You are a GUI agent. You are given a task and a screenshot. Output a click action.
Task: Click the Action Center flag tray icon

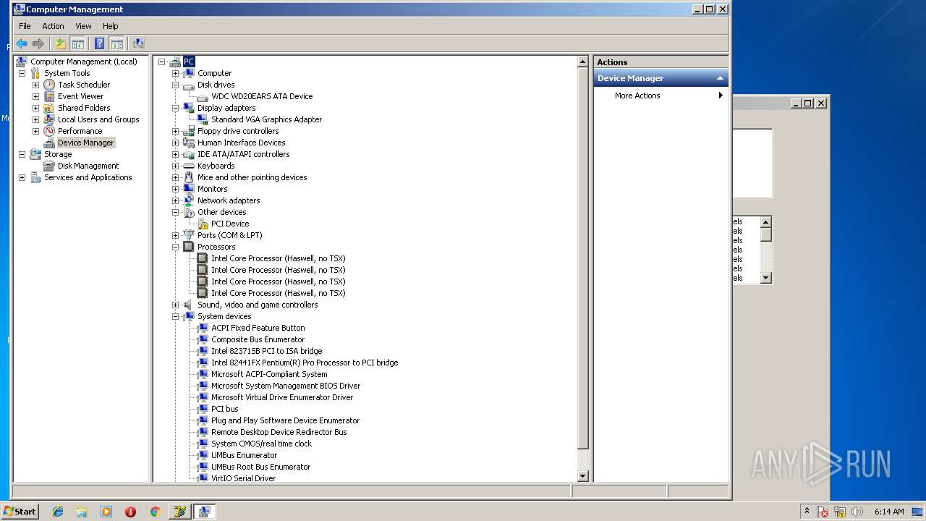823,512
